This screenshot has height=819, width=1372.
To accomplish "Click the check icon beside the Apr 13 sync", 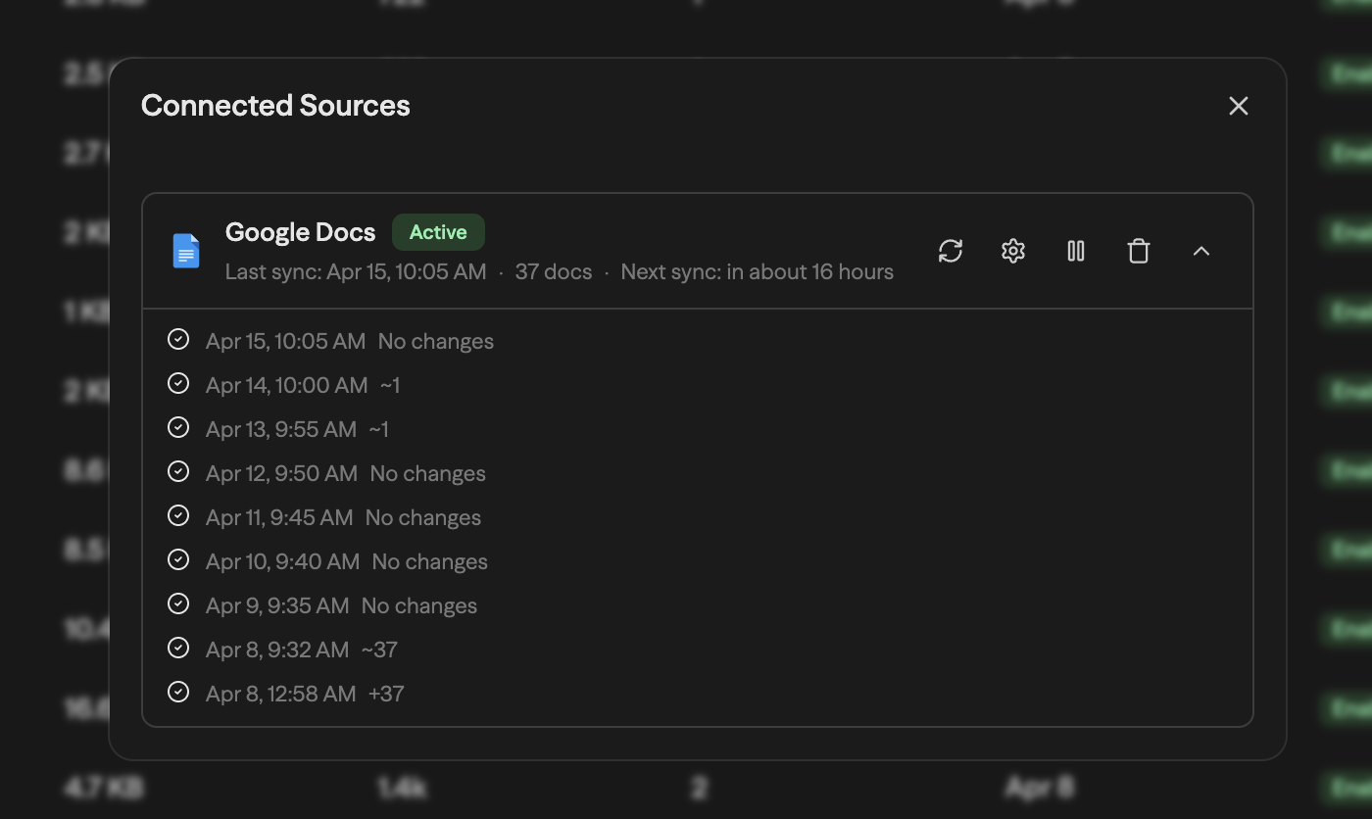I will 178,427.
